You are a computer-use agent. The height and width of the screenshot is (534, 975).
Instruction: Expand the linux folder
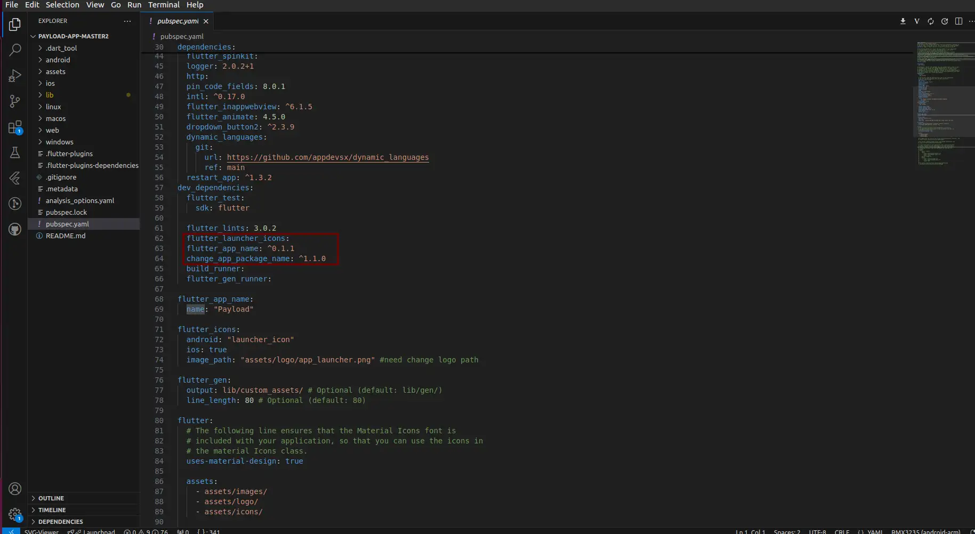click(84, 107)
